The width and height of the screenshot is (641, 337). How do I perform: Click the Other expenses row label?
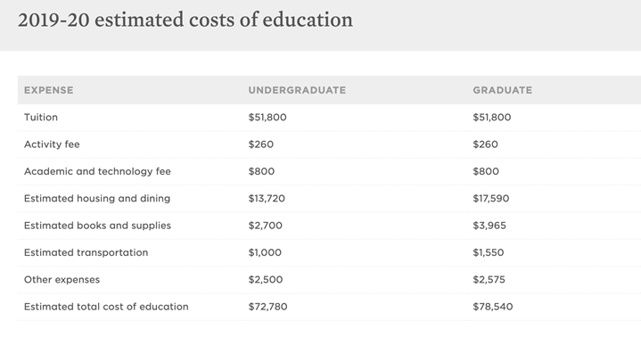tap(62, 279)
